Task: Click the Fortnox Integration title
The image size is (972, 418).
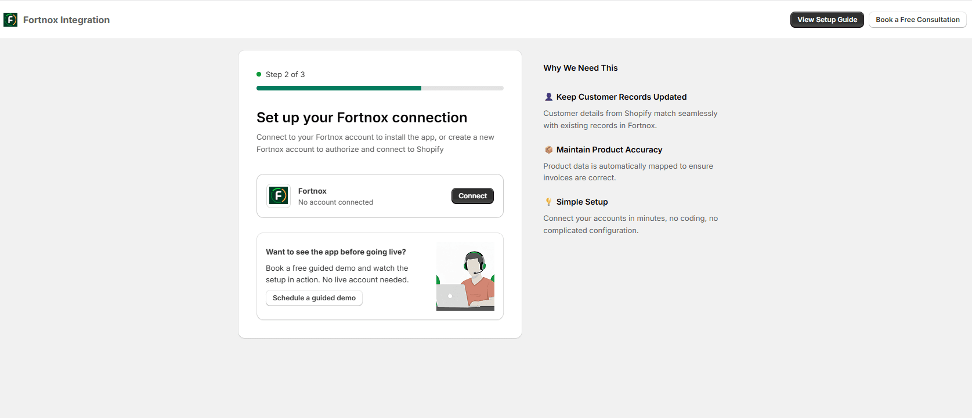Action: pos(66,20)
